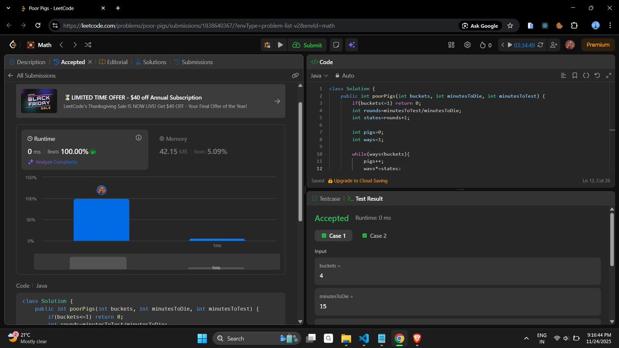Click the curly braces icon in editor
The width and height of the screenshot is (619, 348).
click(586, 75)
